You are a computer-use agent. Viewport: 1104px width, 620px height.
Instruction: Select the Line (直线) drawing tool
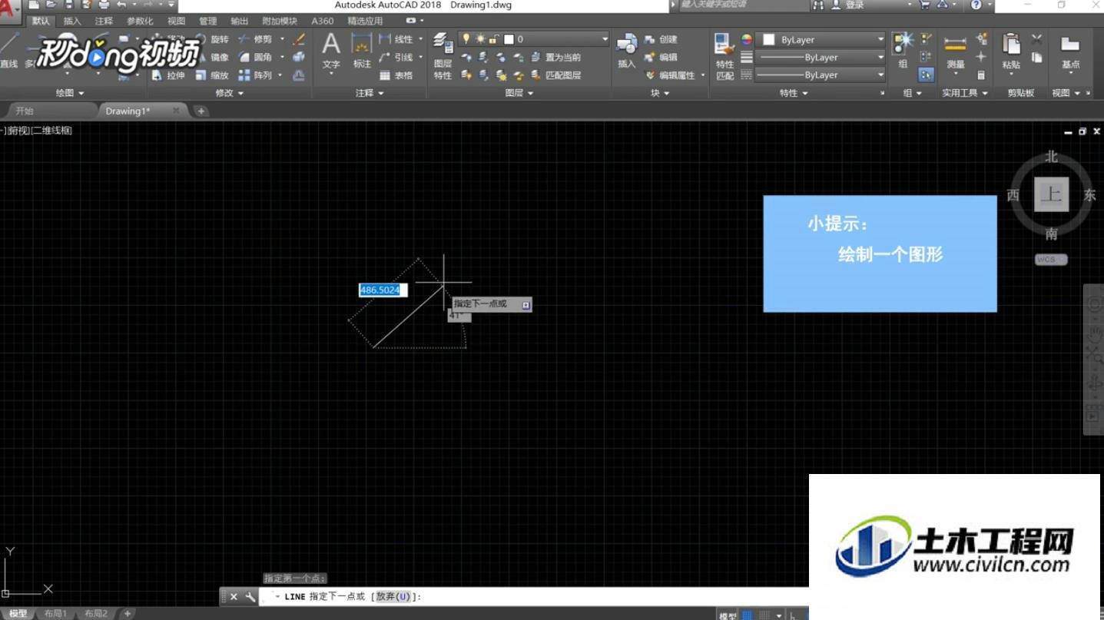pyautogui.click(x=8, y=51)
